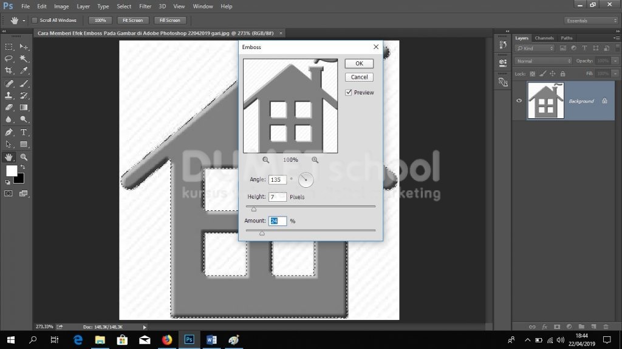Click the 100% zoom button
The width and height of the screenshot is (622, 349).
coord(100,20)
